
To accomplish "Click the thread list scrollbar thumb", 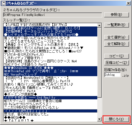I will pos(99,62).
